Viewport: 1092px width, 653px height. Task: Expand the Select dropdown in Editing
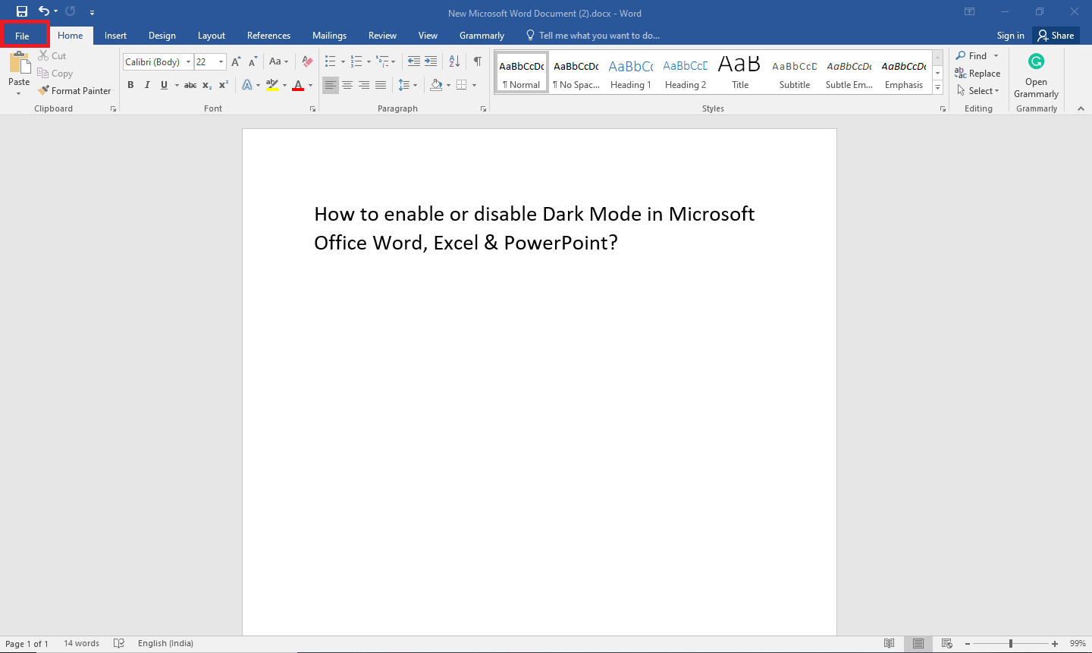pyautogui.click(x=978, y=91)
